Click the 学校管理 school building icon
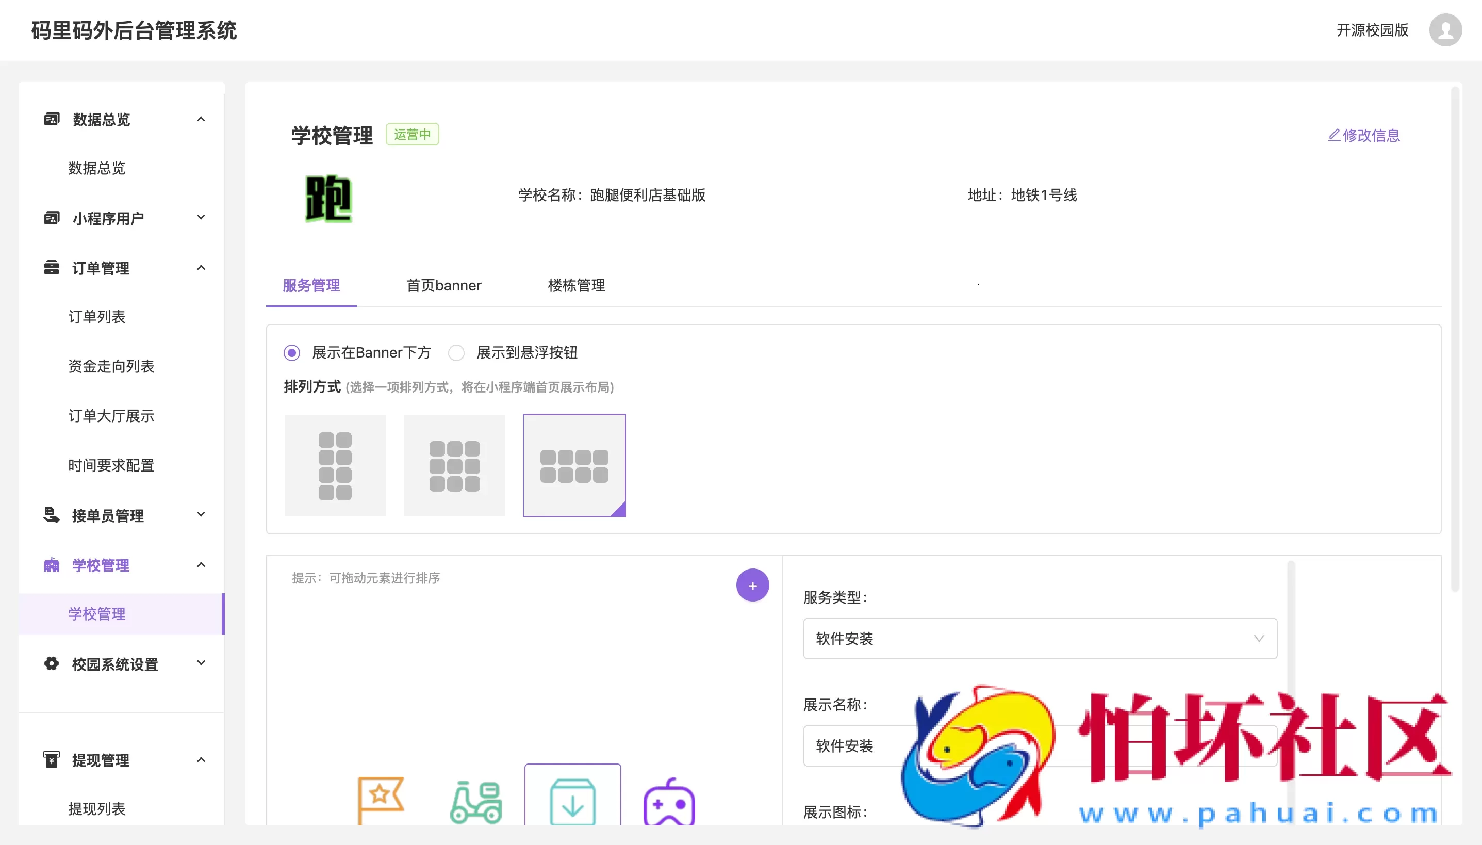The width and height of the screenshot is (1482, 845). [x=52, y=564]
